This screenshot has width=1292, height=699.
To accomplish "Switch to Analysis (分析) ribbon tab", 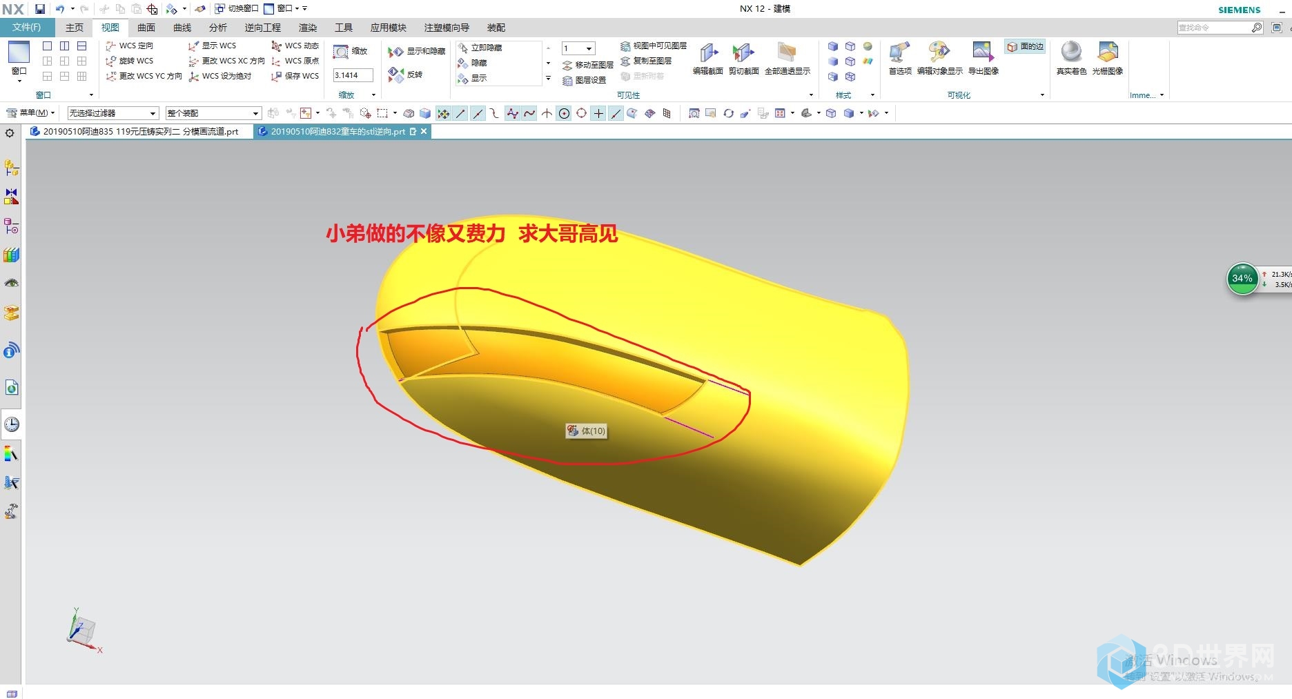I will [x=218, y=28].
